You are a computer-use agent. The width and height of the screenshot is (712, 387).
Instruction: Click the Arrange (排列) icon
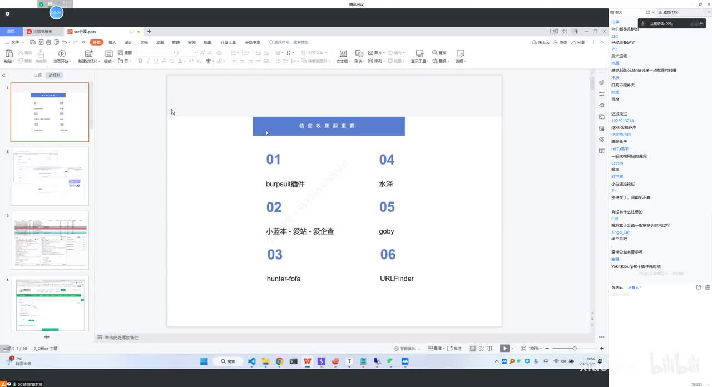click(x=371, y=61)
